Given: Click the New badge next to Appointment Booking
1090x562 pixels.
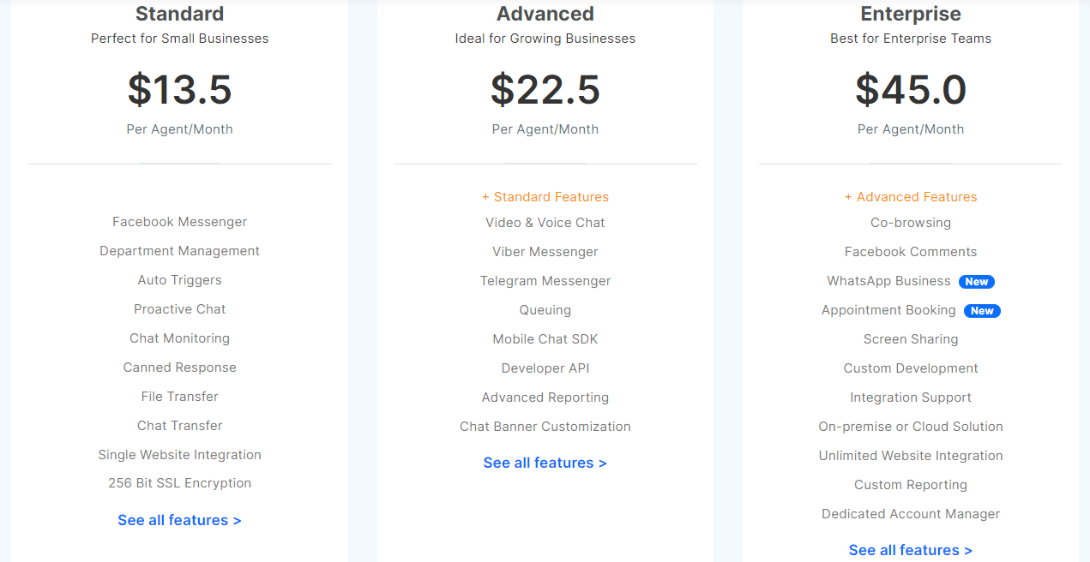Looking at the screenshot, I should [x=982, y=310].
